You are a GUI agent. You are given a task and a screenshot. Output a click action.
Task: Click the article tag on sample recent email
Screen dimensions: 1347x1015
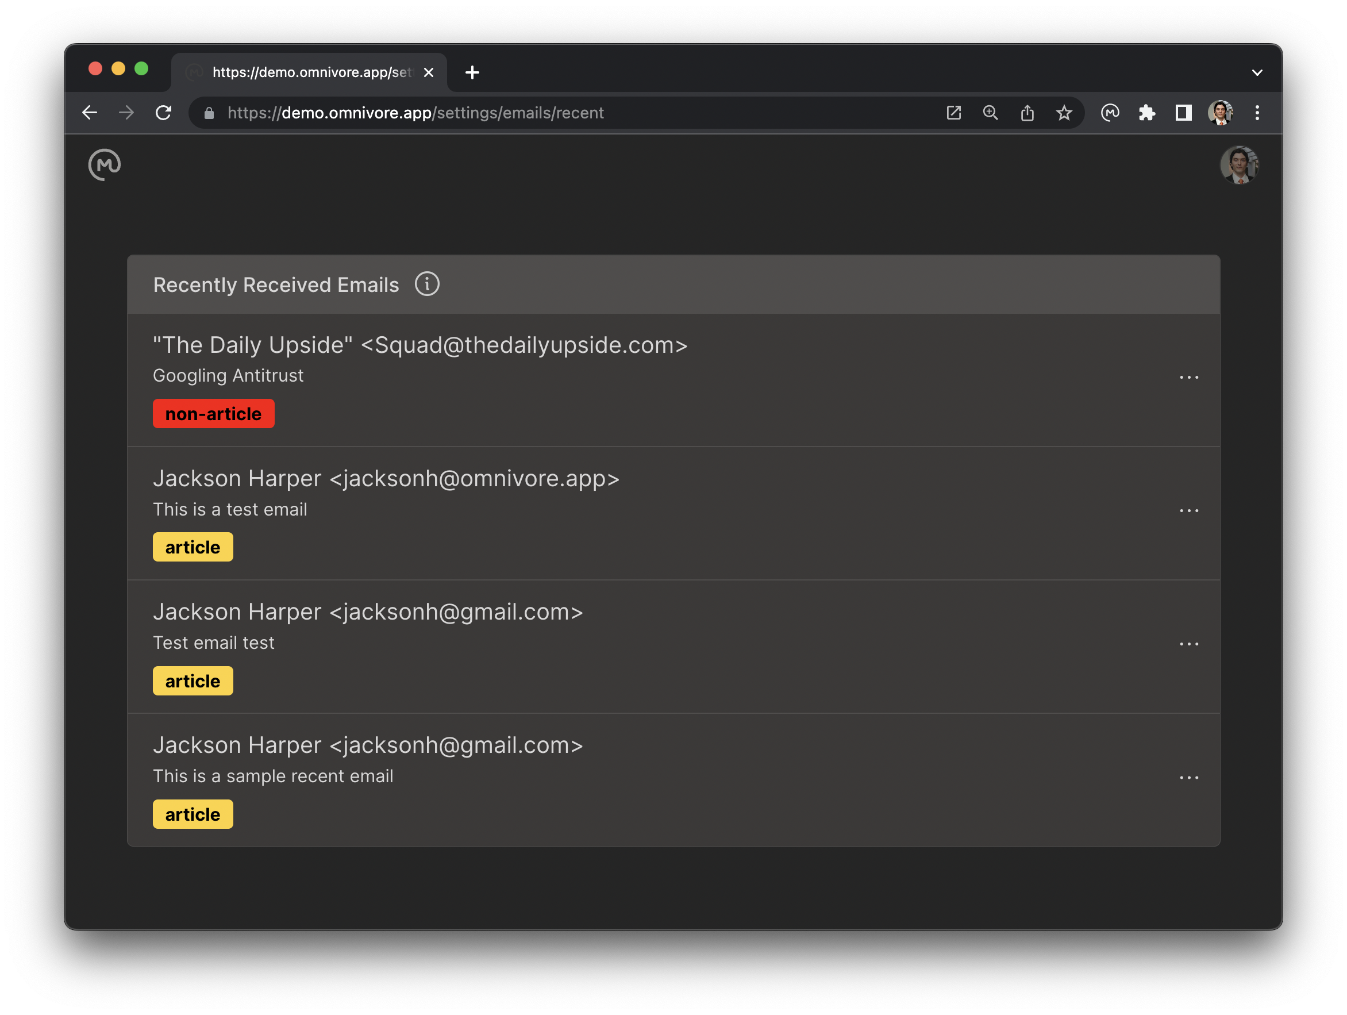point(192,813)
